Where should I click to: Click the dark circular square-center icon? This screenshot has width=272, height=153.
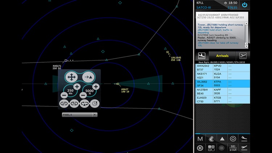tap(222, 148)
